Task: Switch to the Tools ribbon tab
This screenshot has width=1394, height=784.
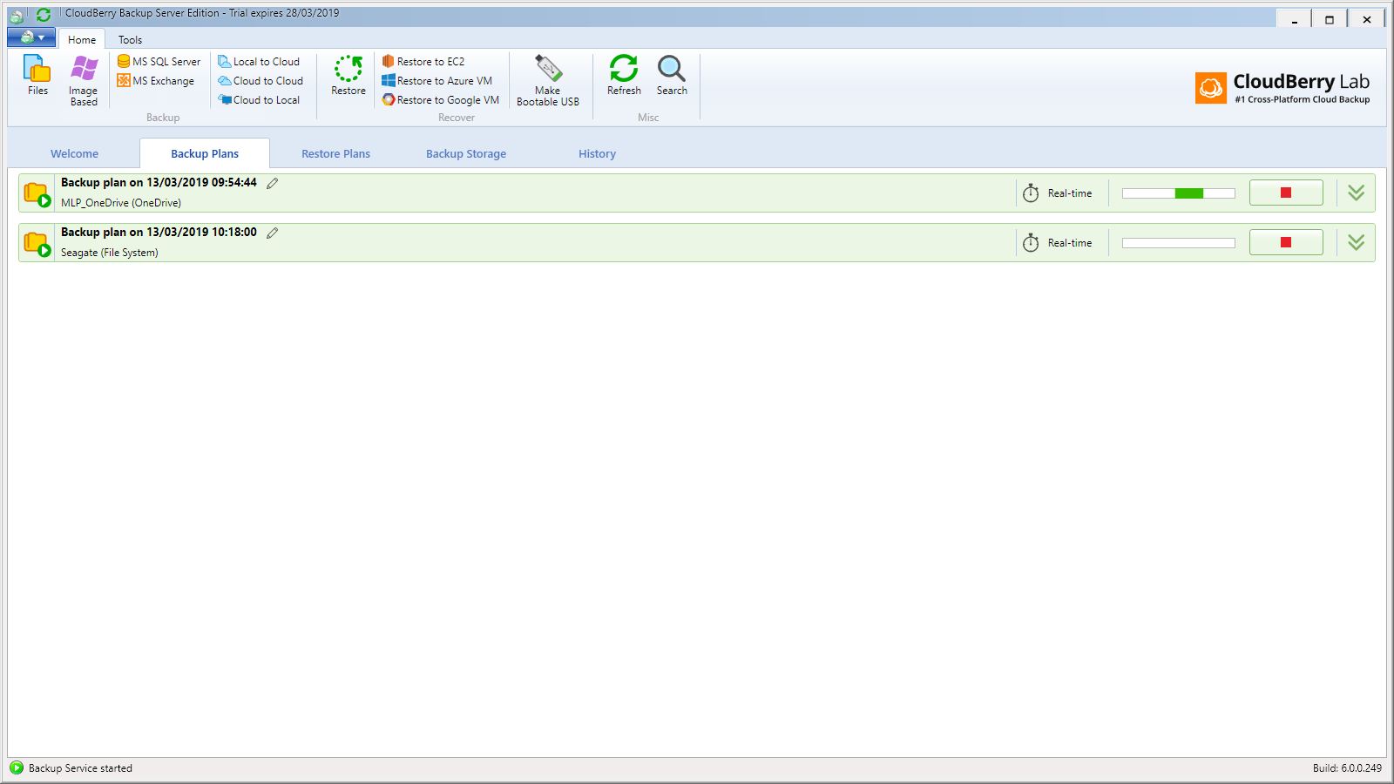Action: 130,39
